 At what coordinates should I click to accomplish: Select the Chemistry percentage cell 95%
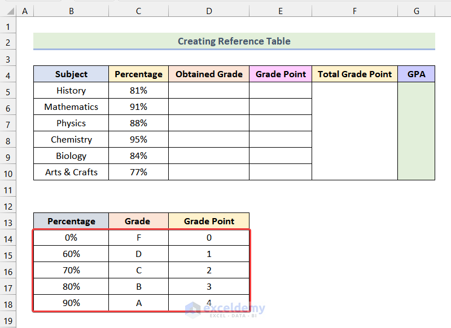click(x=138, y=140)
